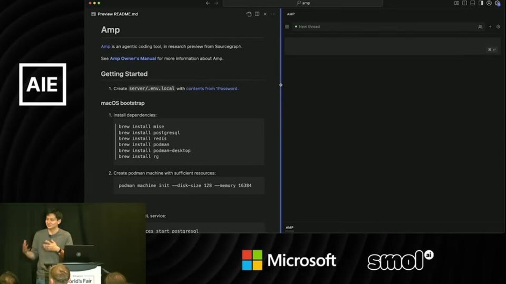Split the editor with the split icon

point(257,14)
